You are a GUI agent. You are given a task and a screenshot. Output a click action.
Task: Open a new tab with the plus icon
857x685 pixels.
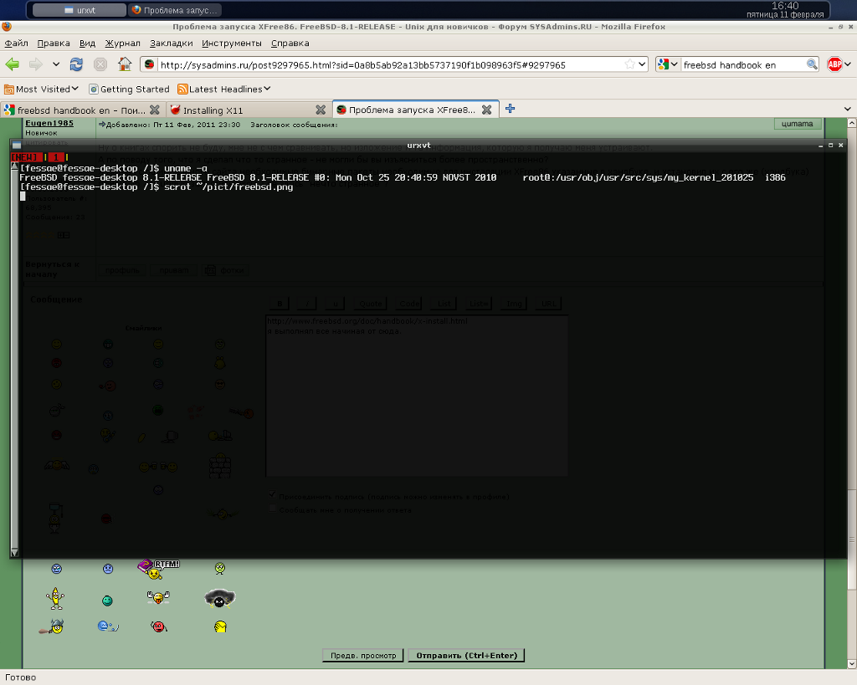[510, 109]
